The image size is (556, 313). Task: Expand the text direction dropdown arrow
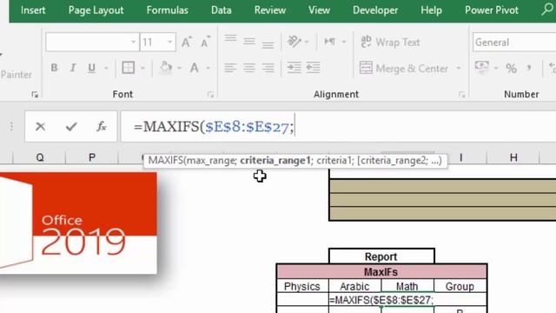click(x=344, y=43)
